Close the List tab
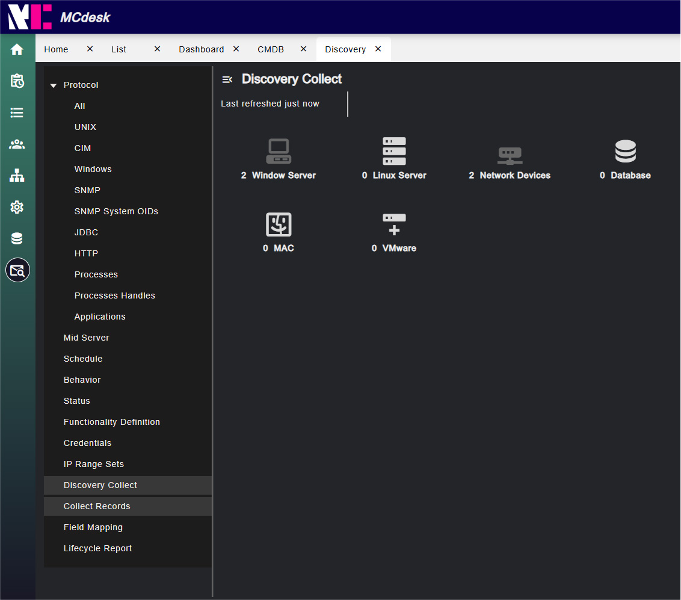Viewport: 681px width, 600px height. pyautogui.click(x=157, y=49)
